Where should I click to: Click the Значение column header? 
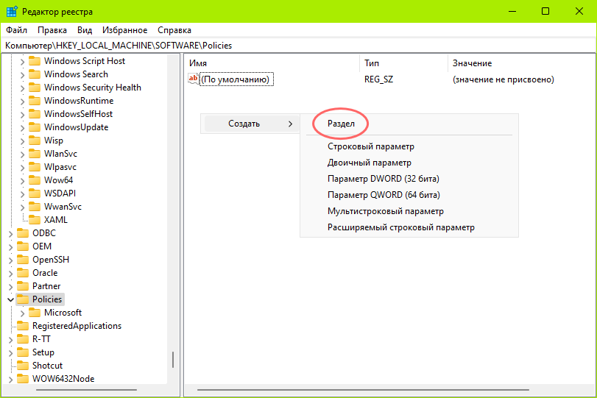point(472,63)
